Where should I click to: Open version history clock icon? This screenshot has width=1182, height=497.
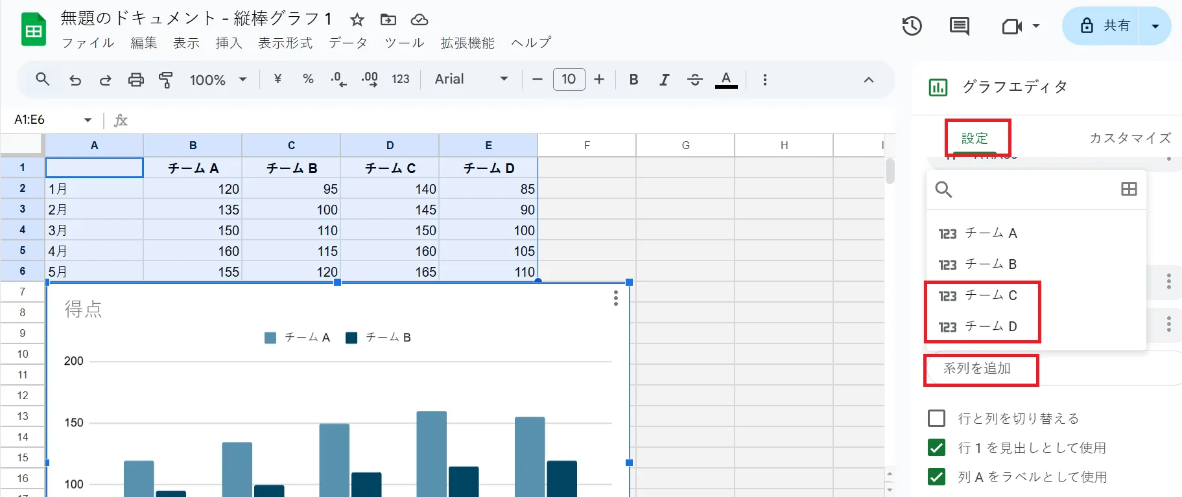tap(912, 26)
